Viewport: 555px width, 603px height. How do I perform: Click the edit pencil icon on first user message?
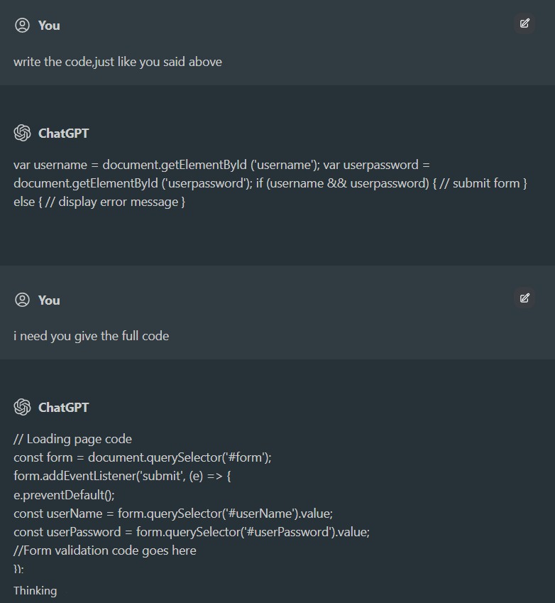pos(524,23)
